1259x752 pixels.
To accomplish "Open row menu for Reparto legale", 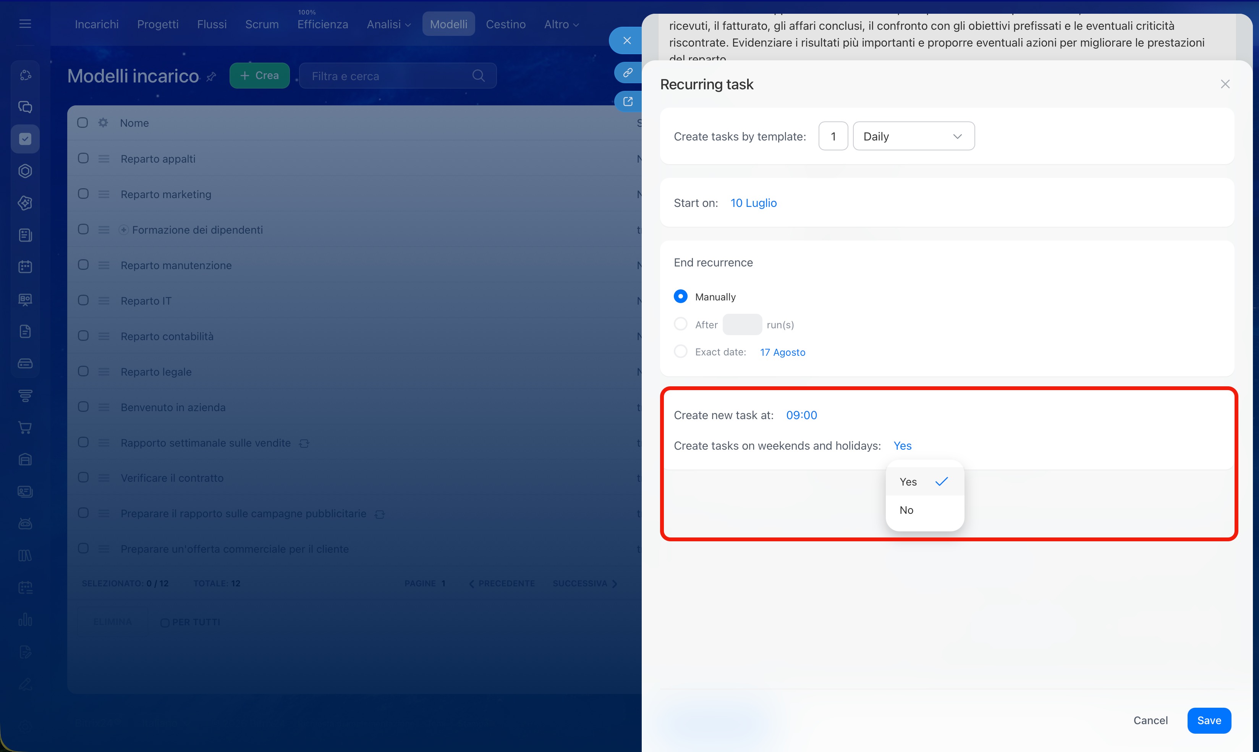I will [x=104, y=371].
